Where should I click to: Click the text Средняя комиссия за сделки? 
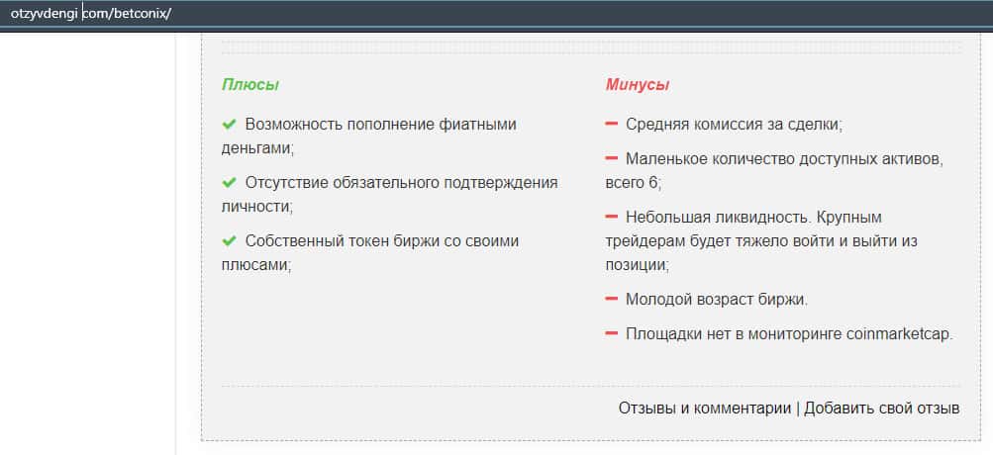click(x=734, y=125)
